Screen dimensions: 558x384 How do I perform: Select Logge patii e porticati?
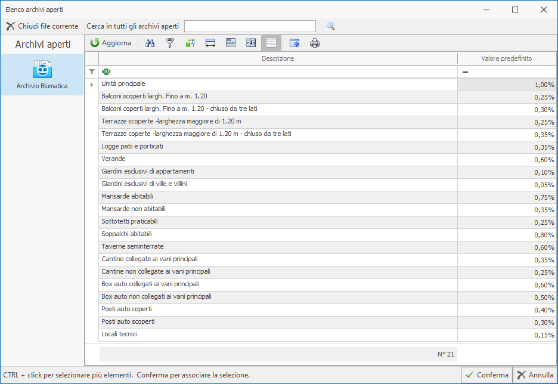[278, 147]
